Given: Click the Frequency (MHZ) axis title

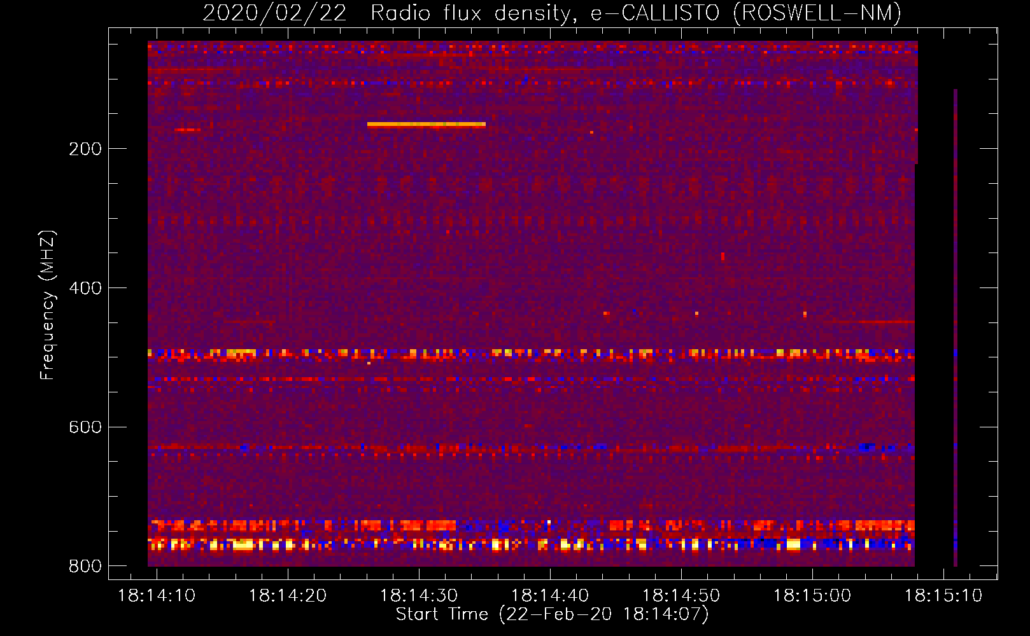Looking at the screenshot, I should (x=48, y=305).
